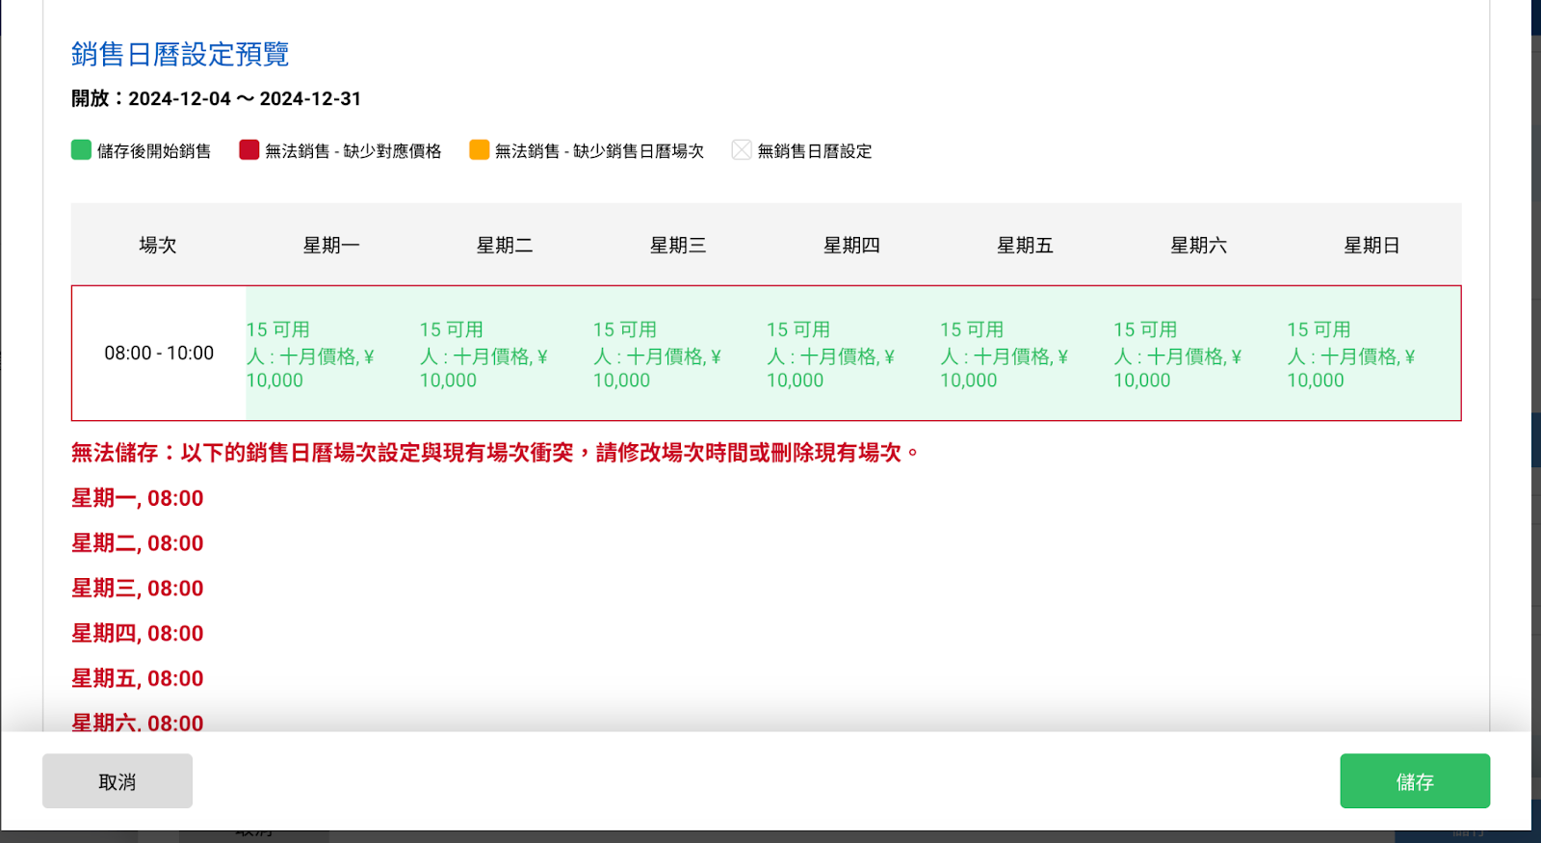This screenshot has width=1541, height=843.
Task: Click the 星期三 column header
Action: pyautogui.click(x=678, y=245)
